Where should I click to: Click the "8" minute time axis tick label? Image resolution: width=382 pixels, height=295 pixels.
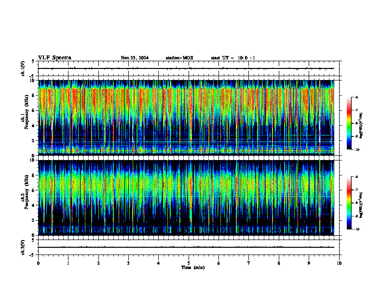(x=279, y=263)
